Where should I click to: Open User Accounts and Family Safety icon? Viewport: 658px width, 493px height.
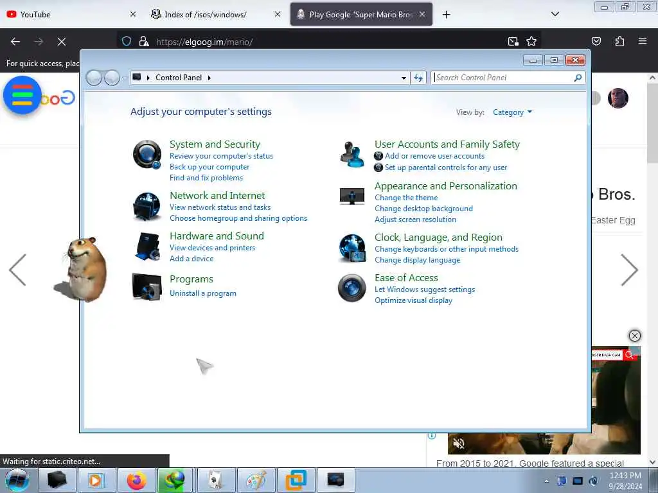coord(352,154)
